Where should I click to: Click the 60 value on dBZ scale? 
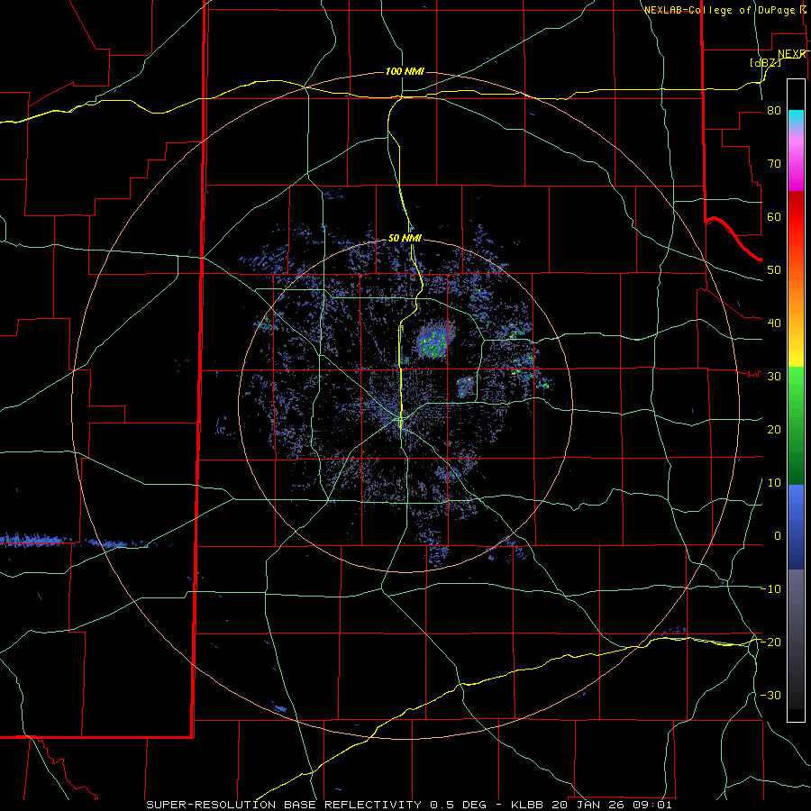click(774, 216)
